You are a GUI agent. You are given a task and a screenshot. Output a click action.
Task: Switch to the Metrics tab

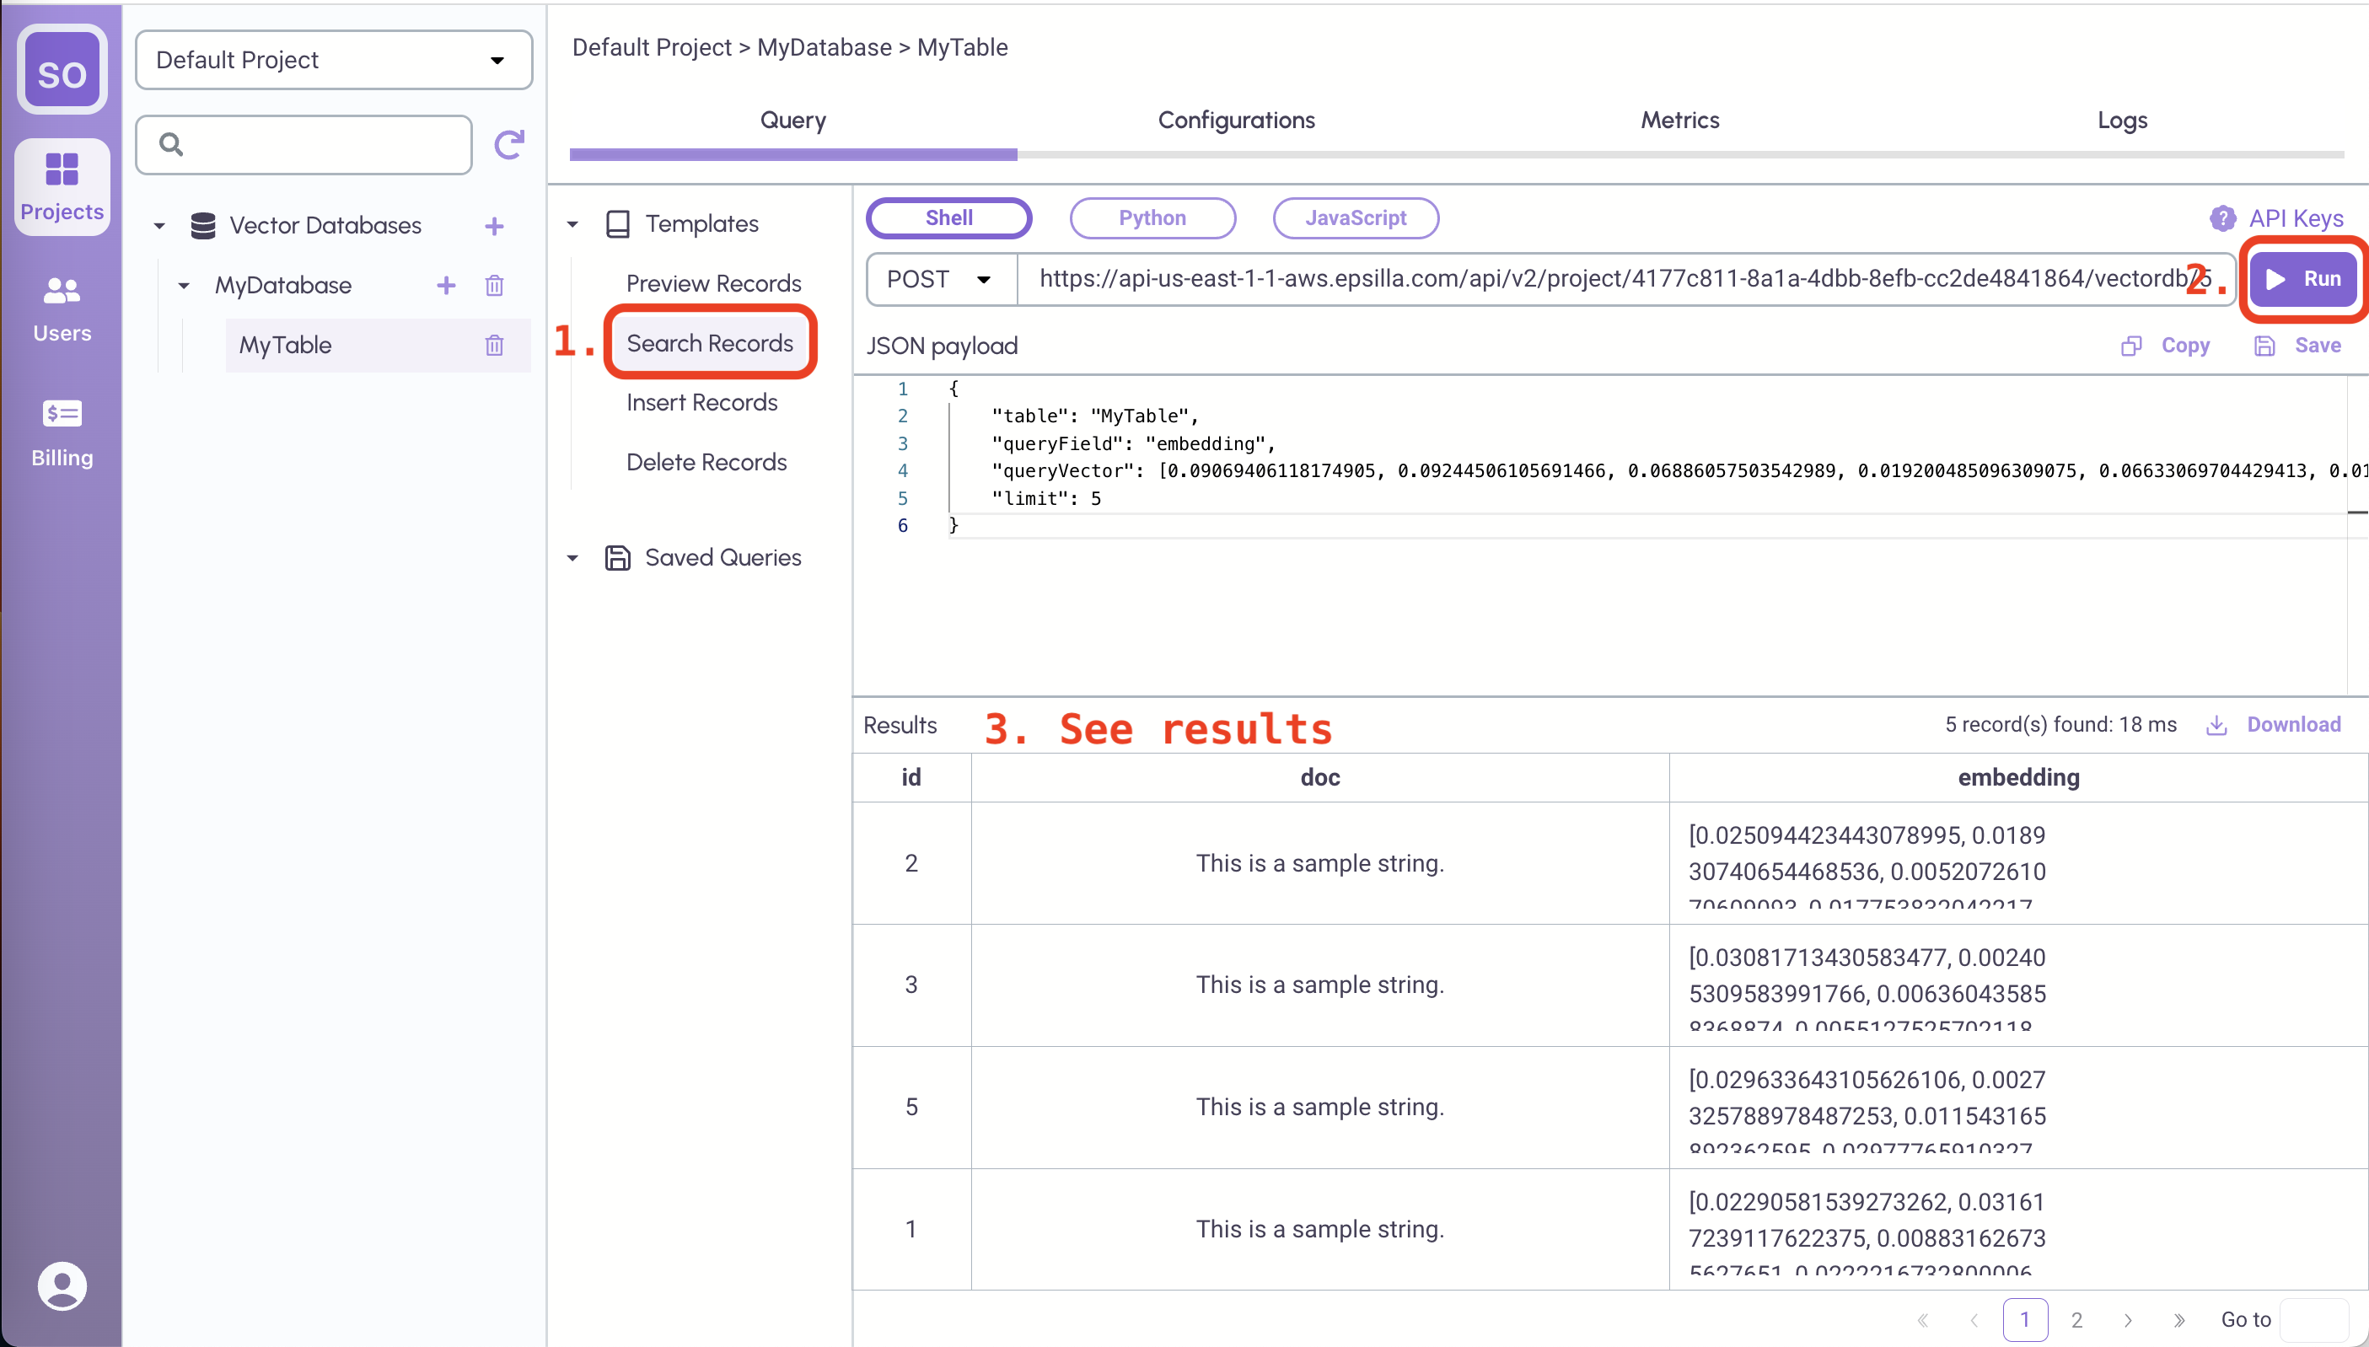point(1679,121)
